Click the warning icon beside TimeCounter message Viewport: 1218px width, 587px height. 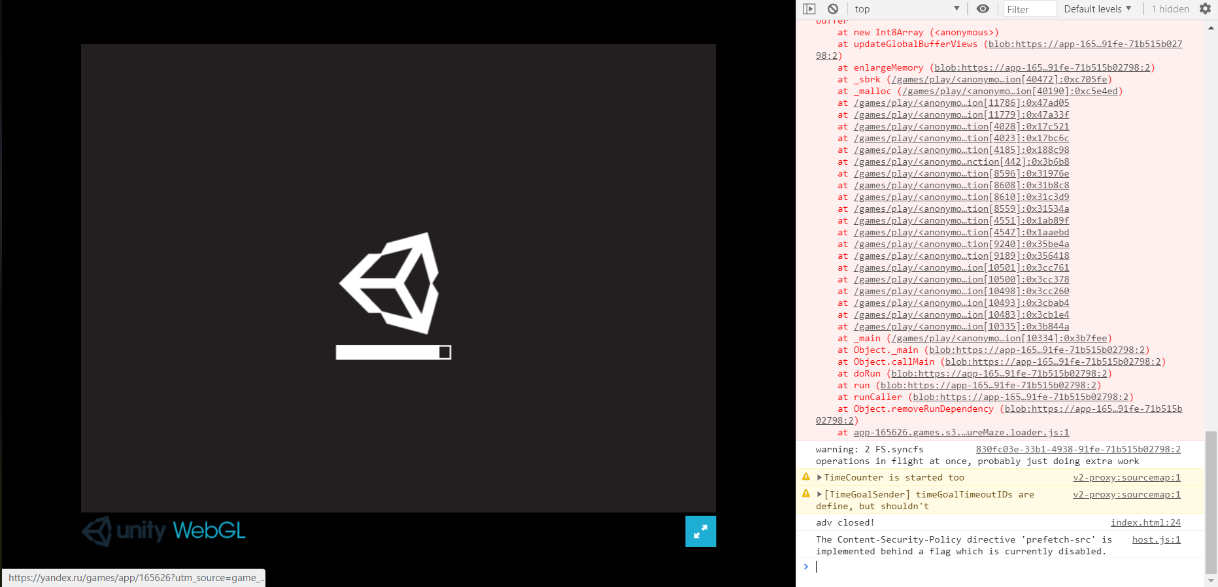[806, 477]
